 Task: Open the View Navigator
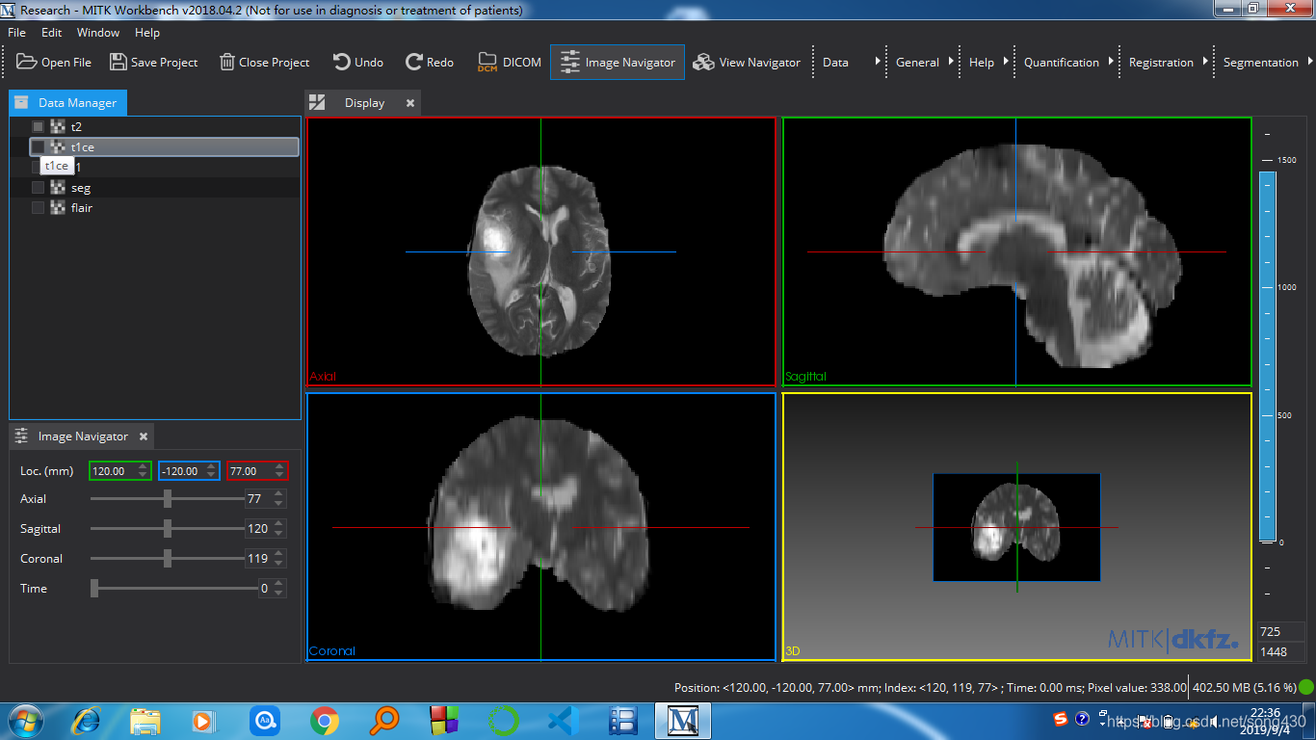coord(747,62)
